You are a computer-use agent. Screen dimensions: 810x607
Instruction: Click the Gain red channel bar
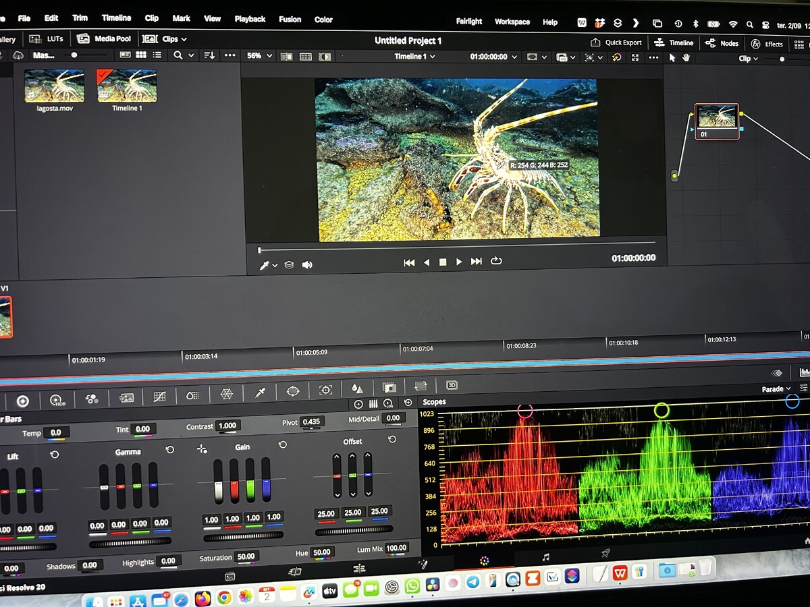(234, 480)
